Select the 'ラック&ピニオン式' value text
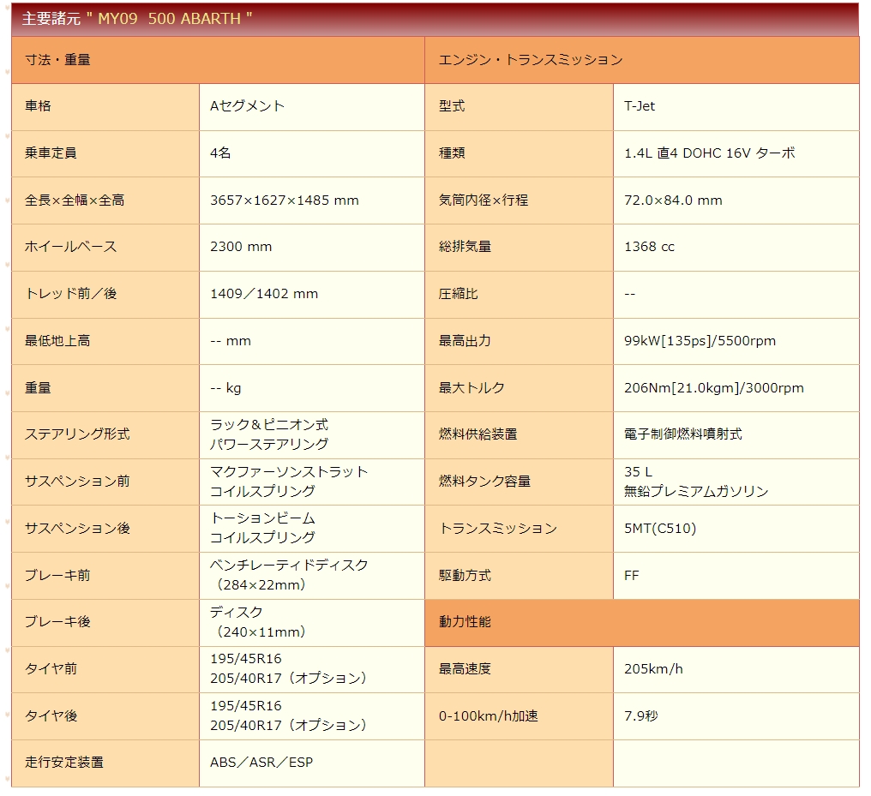Image resolution: width=871 pixels, height=796 pixels. [x=269, y=425]
